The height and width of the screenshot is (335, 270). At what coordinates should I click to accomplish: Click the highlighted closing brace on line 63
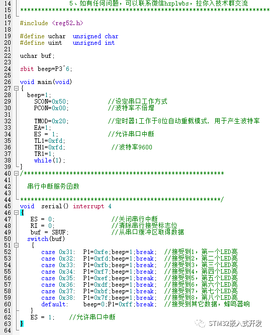pyautogui.click(x=22, y=323)
